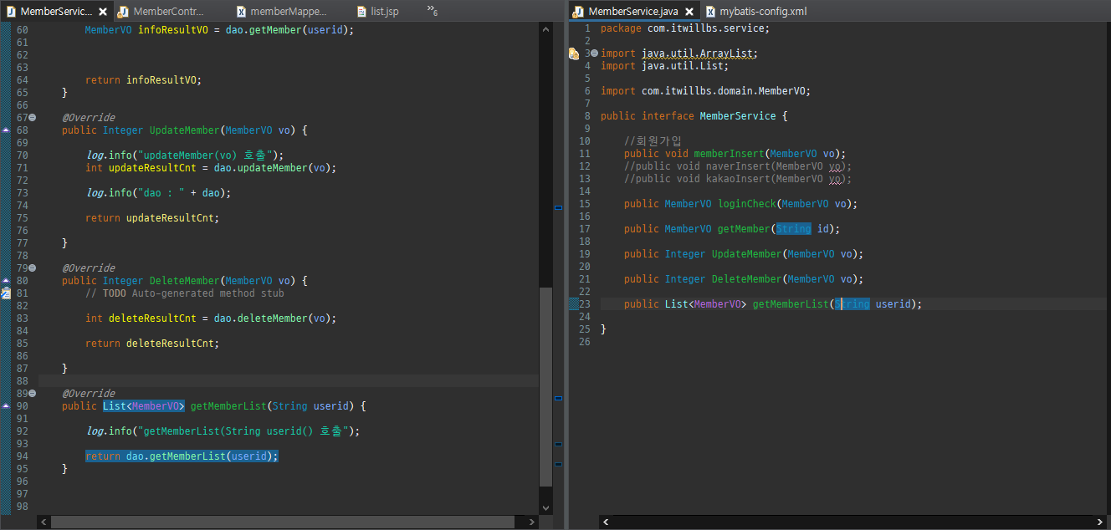This screenshot has height=530, width=1111.
Task: Click 'import com.itwillbs.domain.MemberVO;' line
Action: tap(705, 91)
